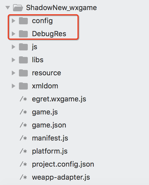Collapse the ShadowNew_wxgame root folder
The height and width of the screenshot is (185, 149).
pyautogui.click(x=8, y=8)
